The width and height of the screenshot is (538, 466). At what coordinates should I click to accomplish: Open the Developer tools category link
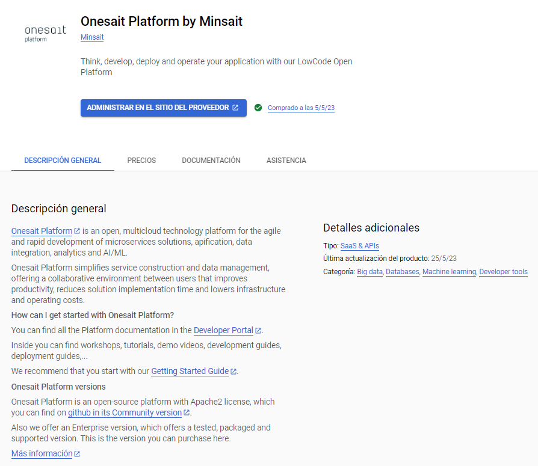[503, 272]
